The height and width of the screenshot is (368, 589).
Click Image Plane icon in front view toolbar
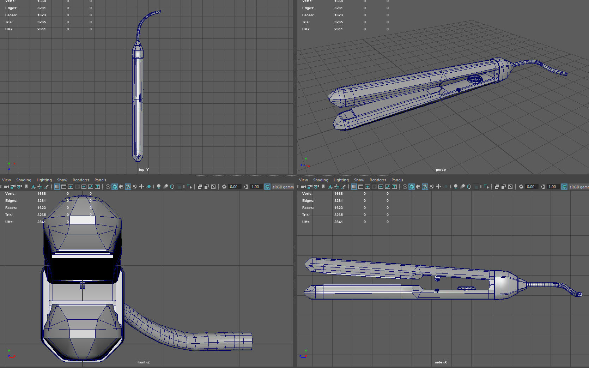point(33,187)
